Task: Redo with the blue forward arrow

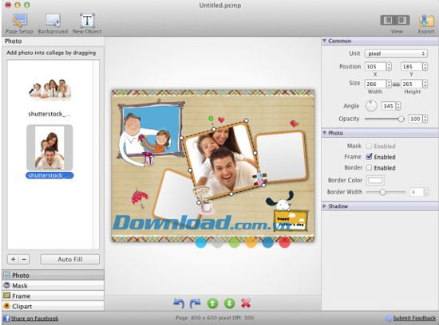Action: [x=195, y=303]
